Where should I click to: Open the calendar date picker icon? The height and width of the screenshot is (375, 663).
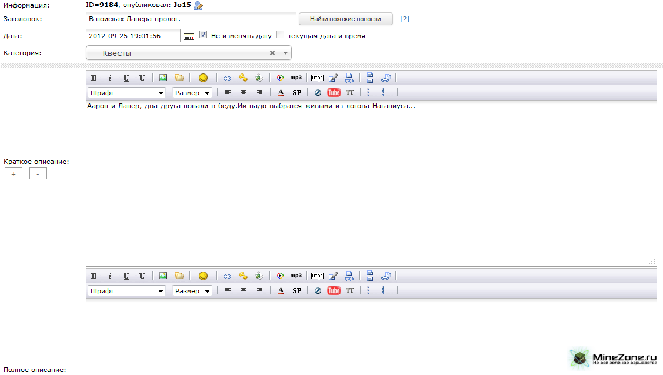click(x=189, y=36)
